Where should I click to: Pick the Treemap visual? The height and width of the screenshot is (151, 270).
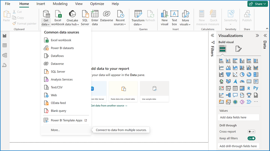[256, 74]
